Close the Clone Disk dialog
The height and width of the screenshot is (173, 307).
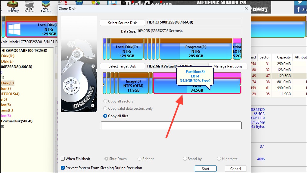[246, 9]
